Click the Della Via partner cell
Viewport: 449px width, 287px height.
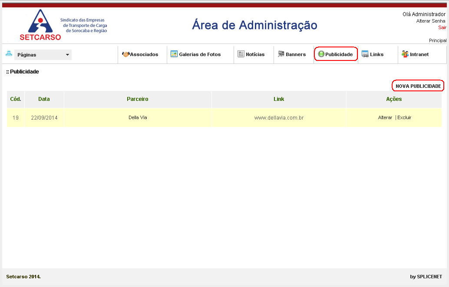(x=138, y=117)
